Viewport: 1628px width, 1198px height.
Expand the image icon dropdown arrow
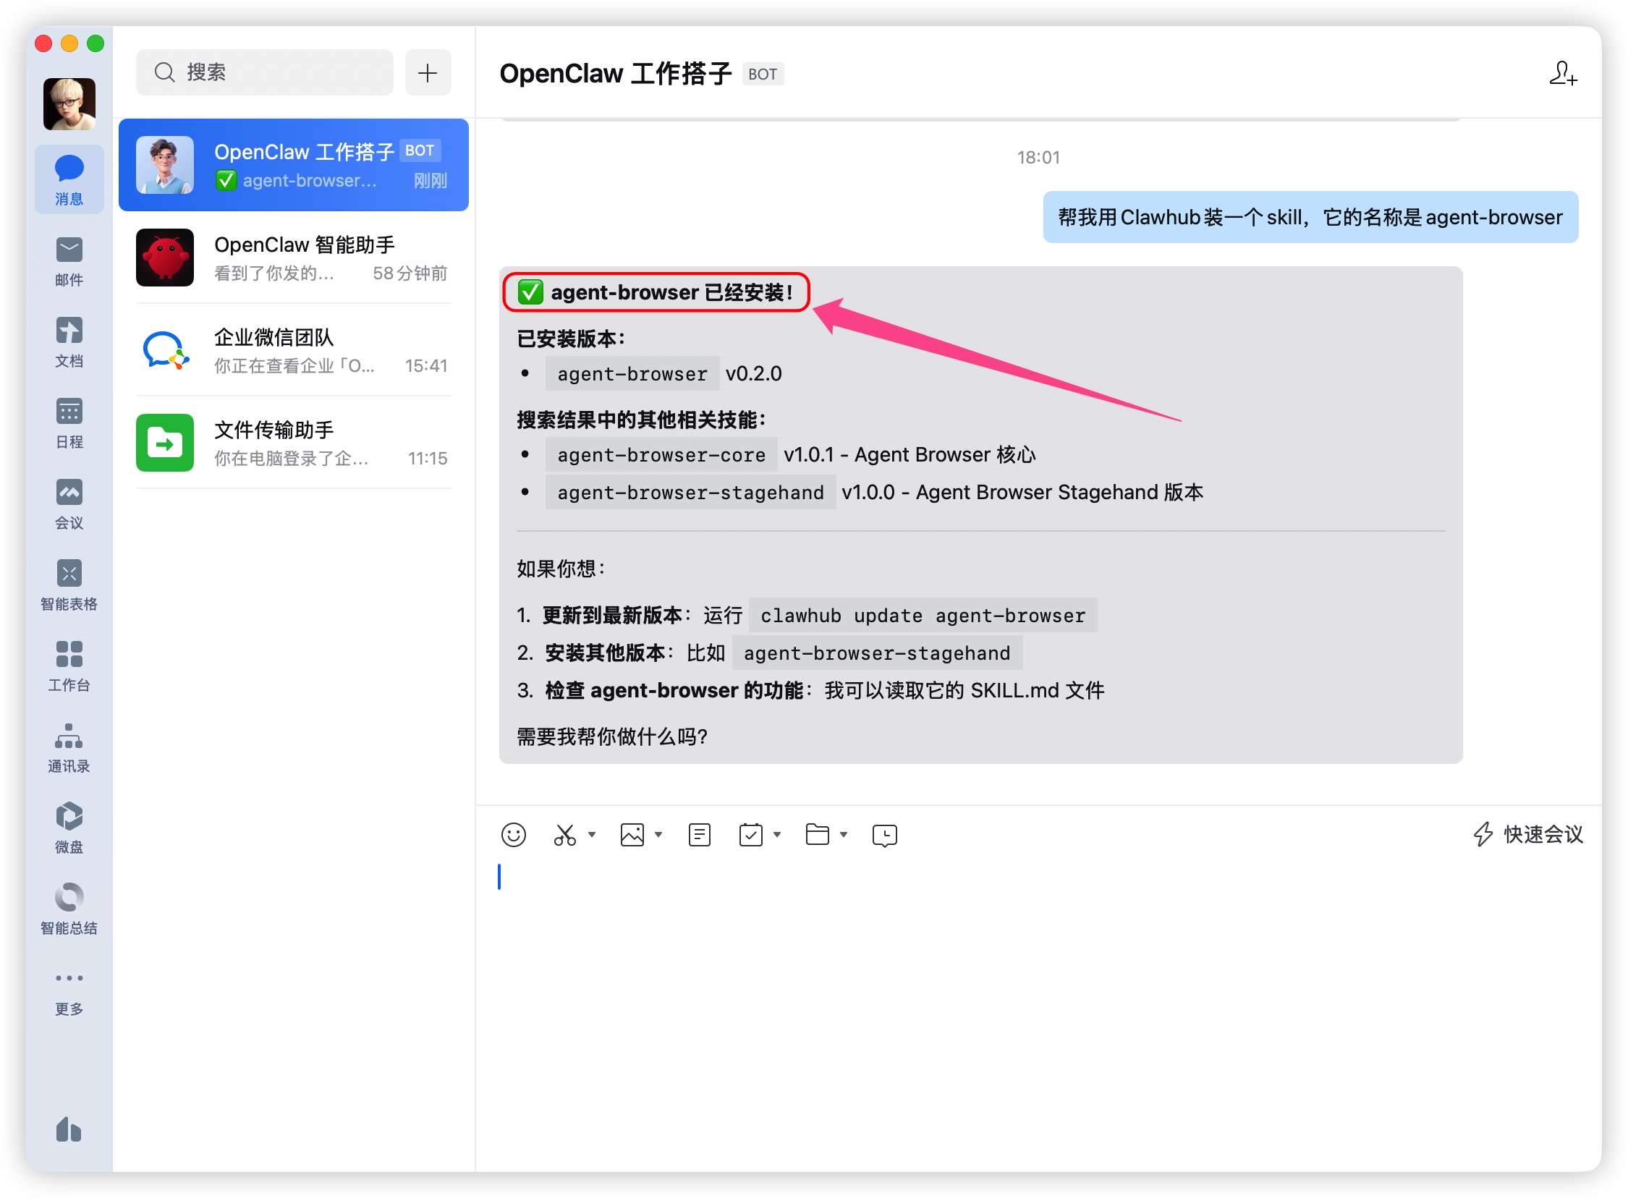(658, 835)
